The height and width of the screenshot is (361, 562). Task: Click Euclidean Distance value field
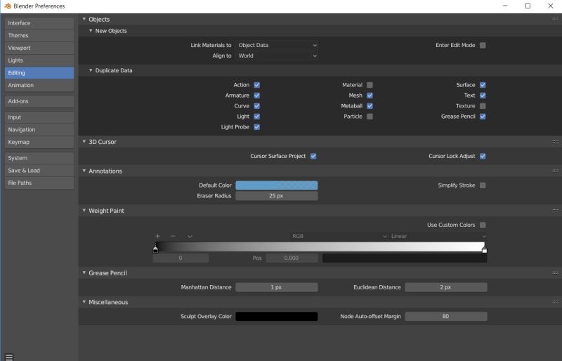(x=446, y=287)
